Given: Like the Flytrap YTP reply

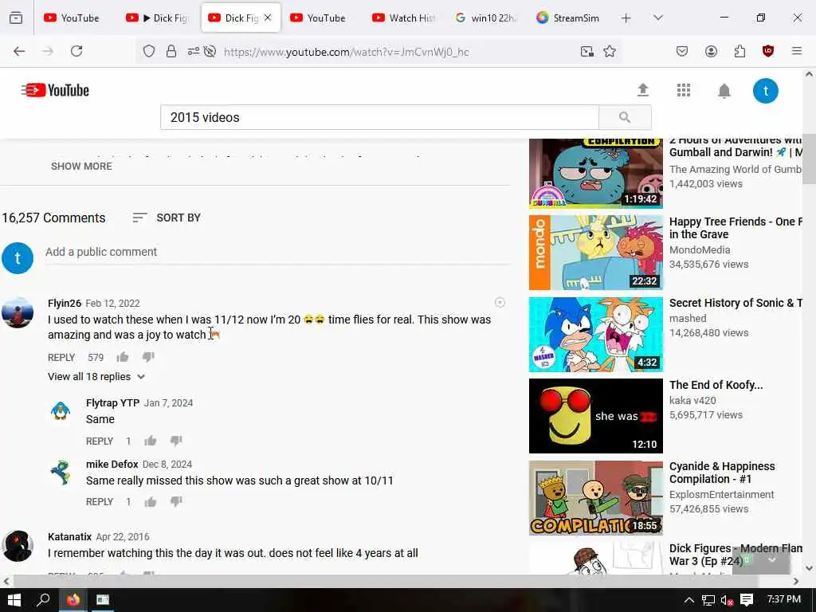Looking at the screenshot, I should click(x=151, y=441).
